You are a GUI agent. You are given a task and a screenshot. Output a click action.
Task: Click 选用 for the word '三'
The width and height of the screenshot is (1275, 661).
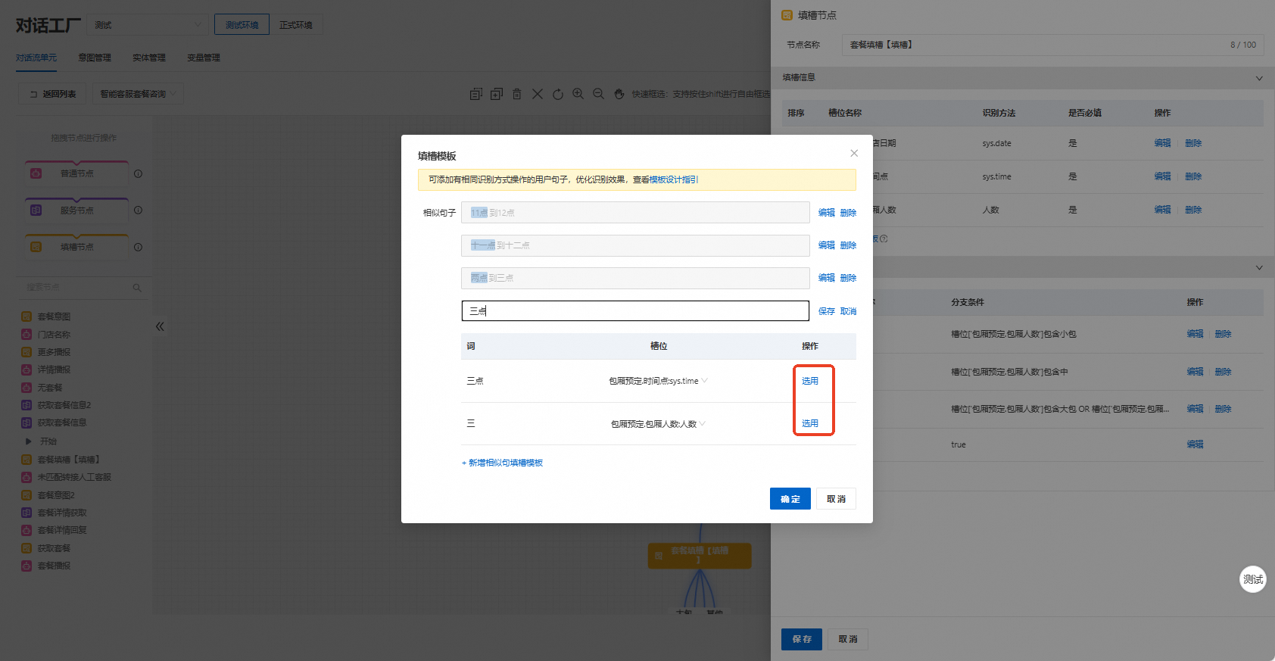[x=810, y=423]
